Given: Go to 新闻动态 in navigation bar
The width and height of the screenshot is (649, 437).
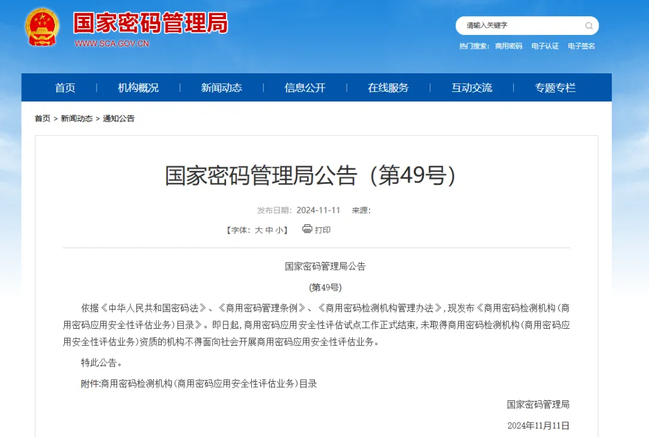Looking at the screenshot, I should point(221,88).
